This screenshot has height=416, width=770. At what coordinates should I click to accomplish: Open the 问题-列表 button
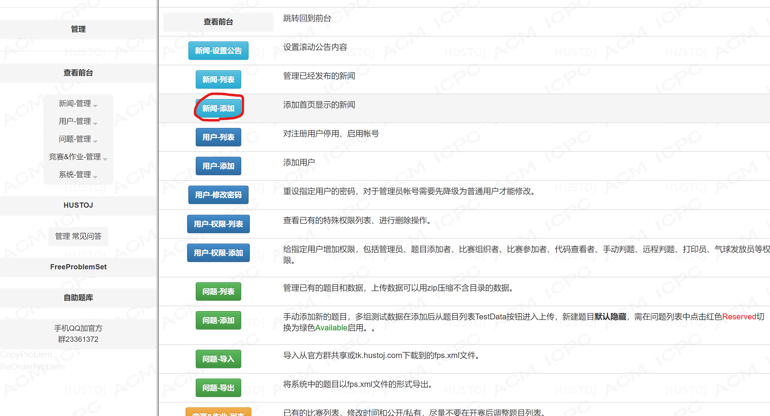point(218,291)
